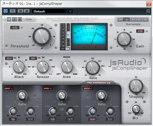Click the 180 Hz LOW frequency field
Viewport: 153px width, 126px height.
point(13,119)
